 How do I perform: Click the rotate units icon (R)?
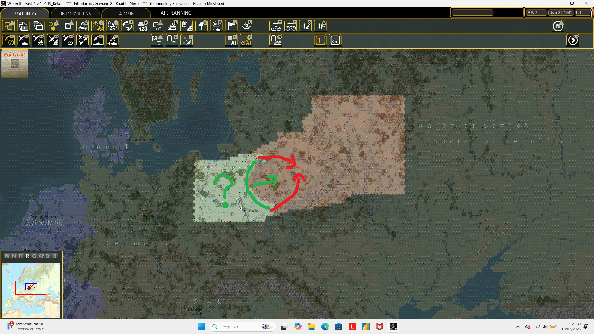127,26
